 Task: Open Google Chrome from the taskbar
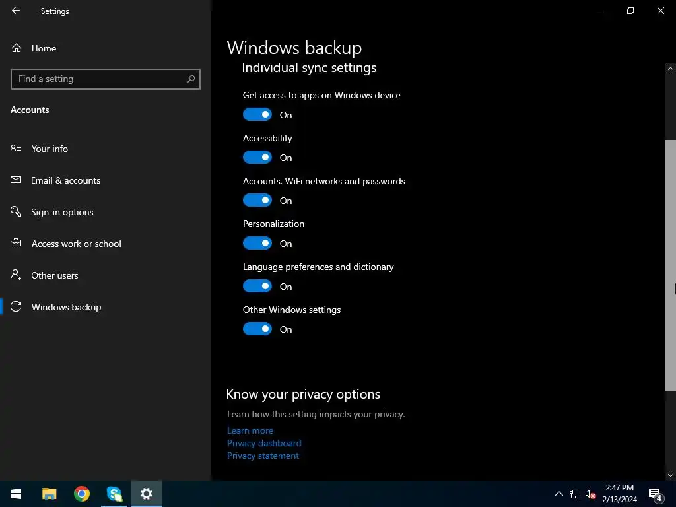click(x=81, y=494)
